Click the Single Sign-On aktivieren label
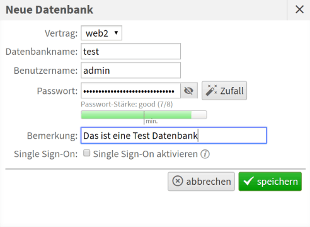Image resolution: width=310 pixels, height=227 pixels. (x=146, y=154)
